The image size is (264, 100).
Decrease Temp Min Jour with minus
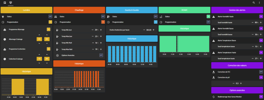(x=92, y=30)
